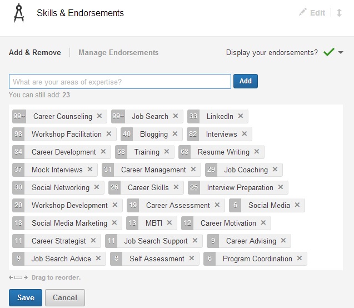Open the display endorsements dropdown arrow

pyautogui.click(x=341, y=53)
